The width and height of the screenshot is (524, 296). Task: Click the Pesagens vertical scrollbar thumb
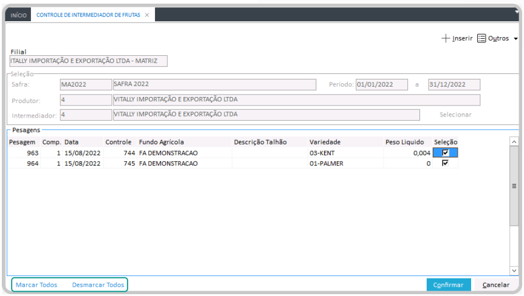click(514, 186)
